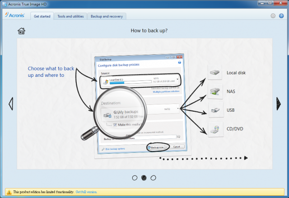The image size is (289, 198).
Task: Click the home icon
Action: tap(21, 31)
